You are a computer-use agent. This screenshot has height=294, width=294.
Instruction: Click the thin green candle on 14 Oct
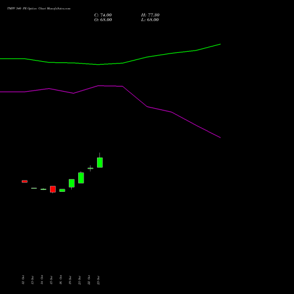pos(44,189)
